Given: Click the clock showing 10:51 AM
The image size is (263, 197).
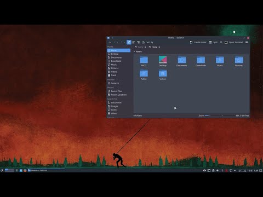Looking at the screenshot, I should pyautogui.click(x=248, y=170).
